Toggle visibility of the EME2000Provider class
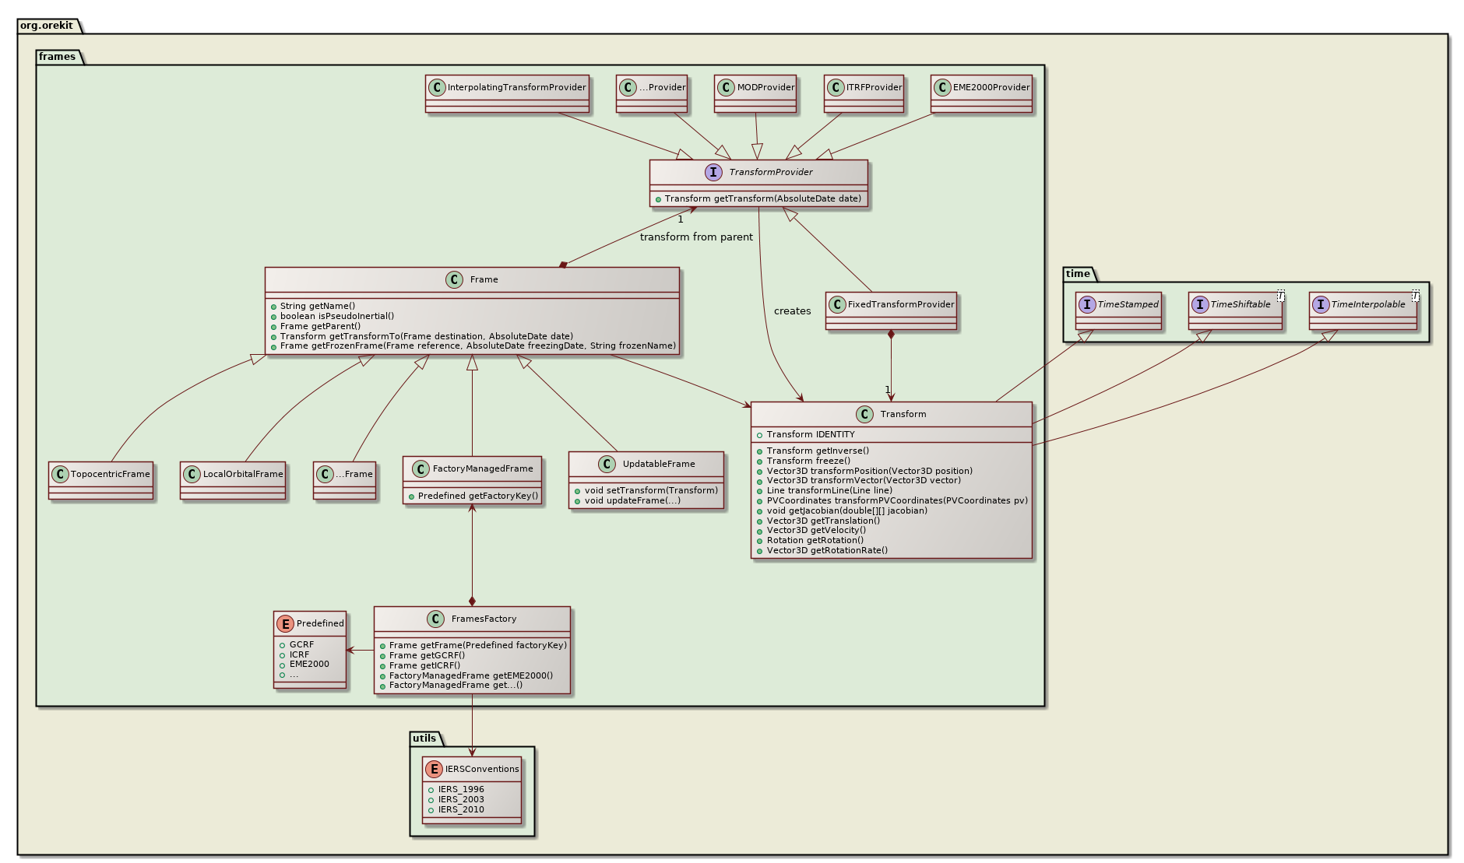The width and height of the screenshot is (1464, 863). tap(981, 87)
